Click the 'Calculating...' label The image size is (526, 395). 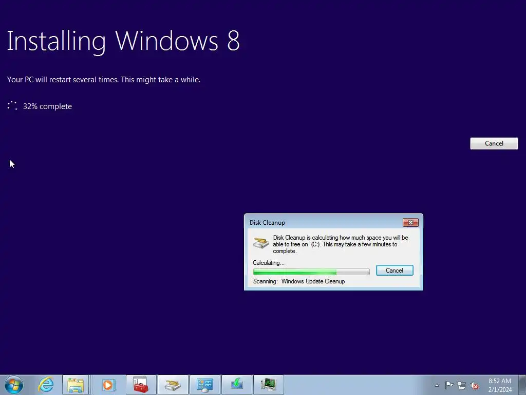[x=268, y=263]
